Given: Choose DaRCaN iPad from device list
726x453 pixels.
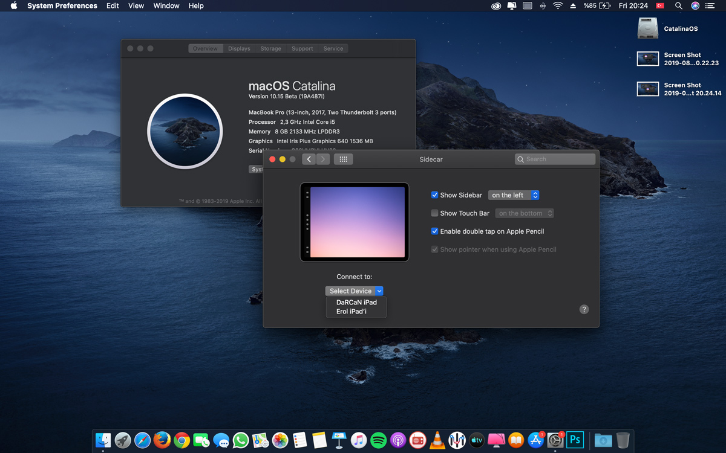Looking at the screenshot, I should click(x=356, y=302).
